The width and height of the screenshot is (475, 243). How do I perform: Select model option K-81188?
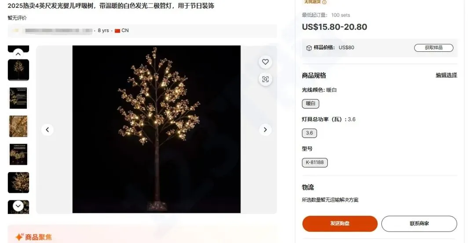315,163
